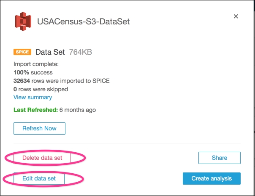Click the Import complete heading
255x196 pixels.
tap(36, 64)
